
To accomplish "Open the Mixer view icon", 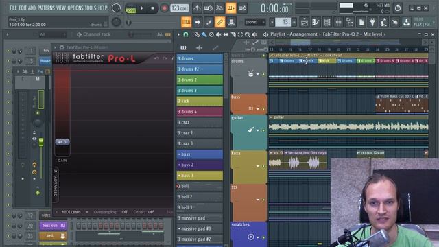I will (x=338, y=22).
